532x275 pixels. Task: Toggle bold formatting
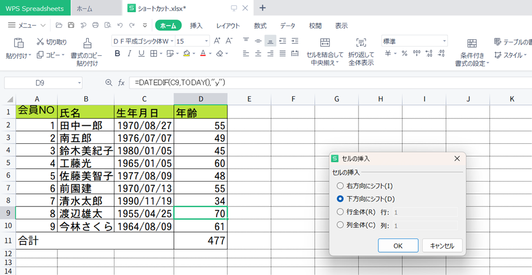tap(118, 54)
